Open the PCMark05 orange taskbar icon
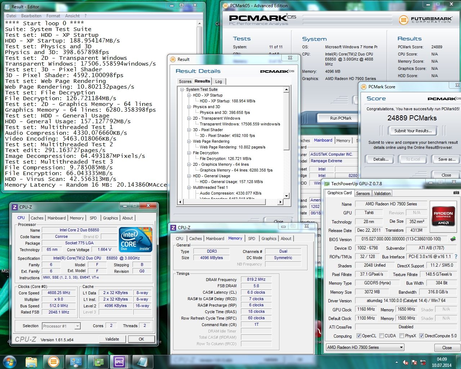This screenshot has height=369, width=461. (x=54, y=361)
